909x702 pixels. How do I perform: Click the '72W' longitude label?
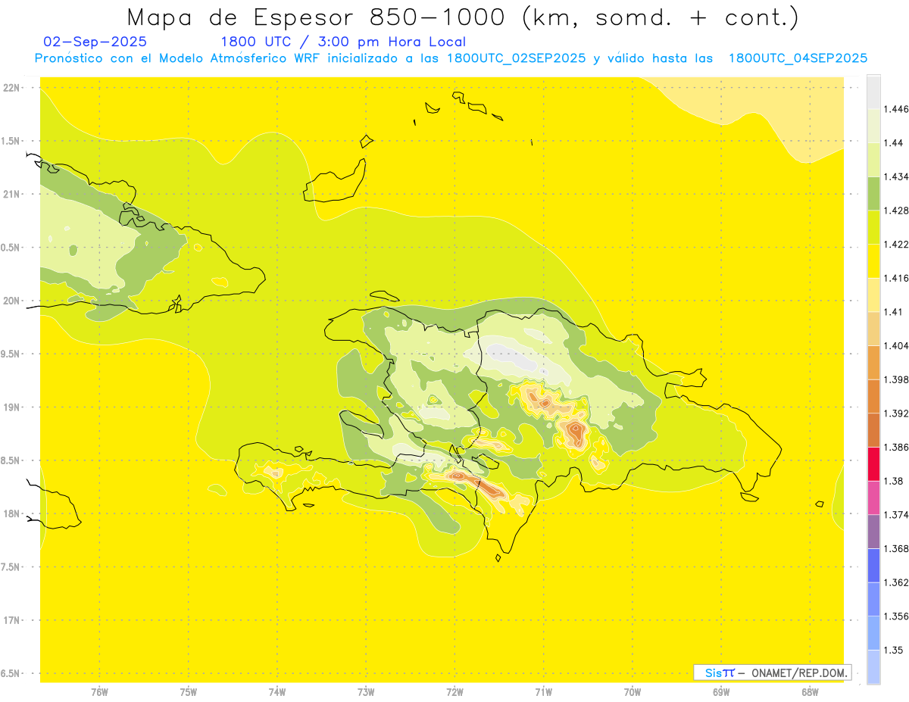click(x=454, y=692)
